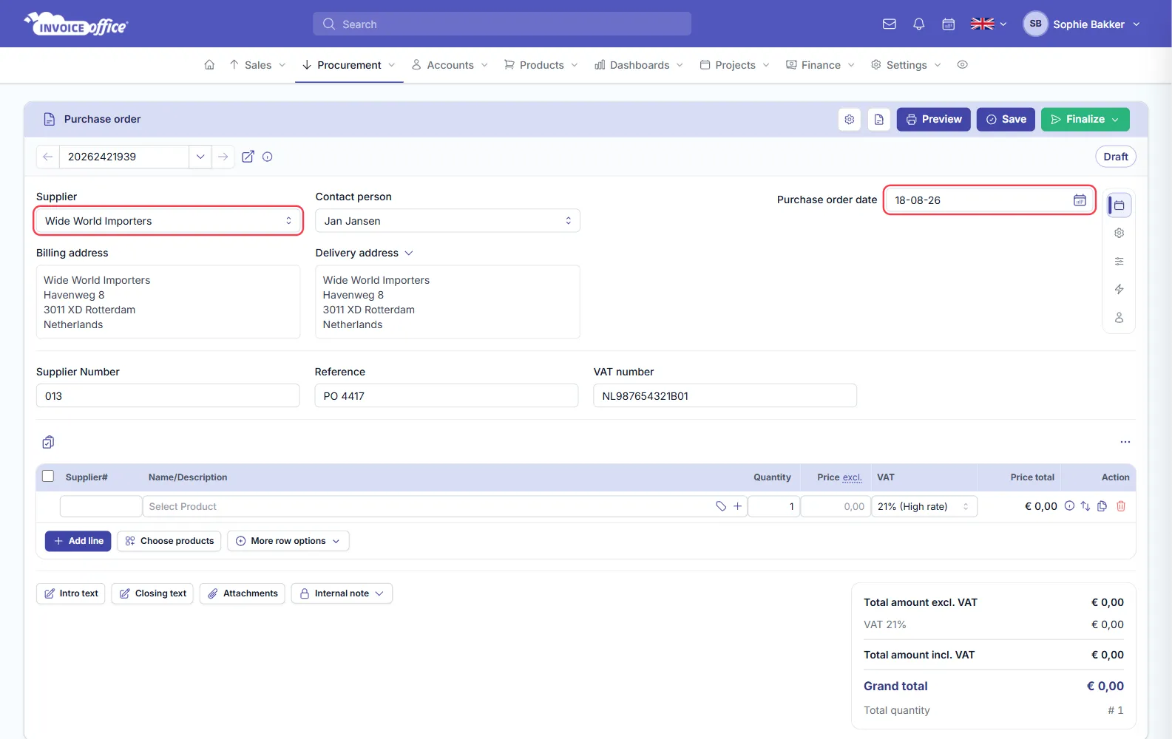The height and width of the screenshot is (739, 1172).
Task: Open the Products menu
Action: coord(541,65)
